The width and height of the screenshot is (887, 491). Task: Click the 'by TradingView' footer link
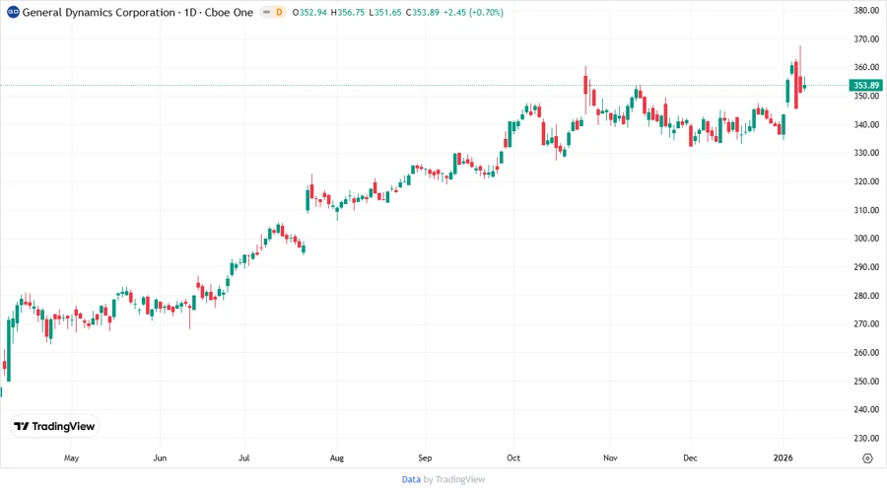point(454,480)
